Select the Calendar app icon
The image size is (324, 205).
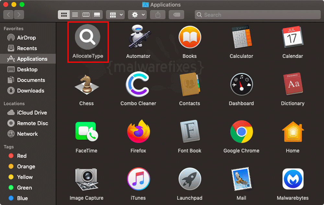point(293,37)
